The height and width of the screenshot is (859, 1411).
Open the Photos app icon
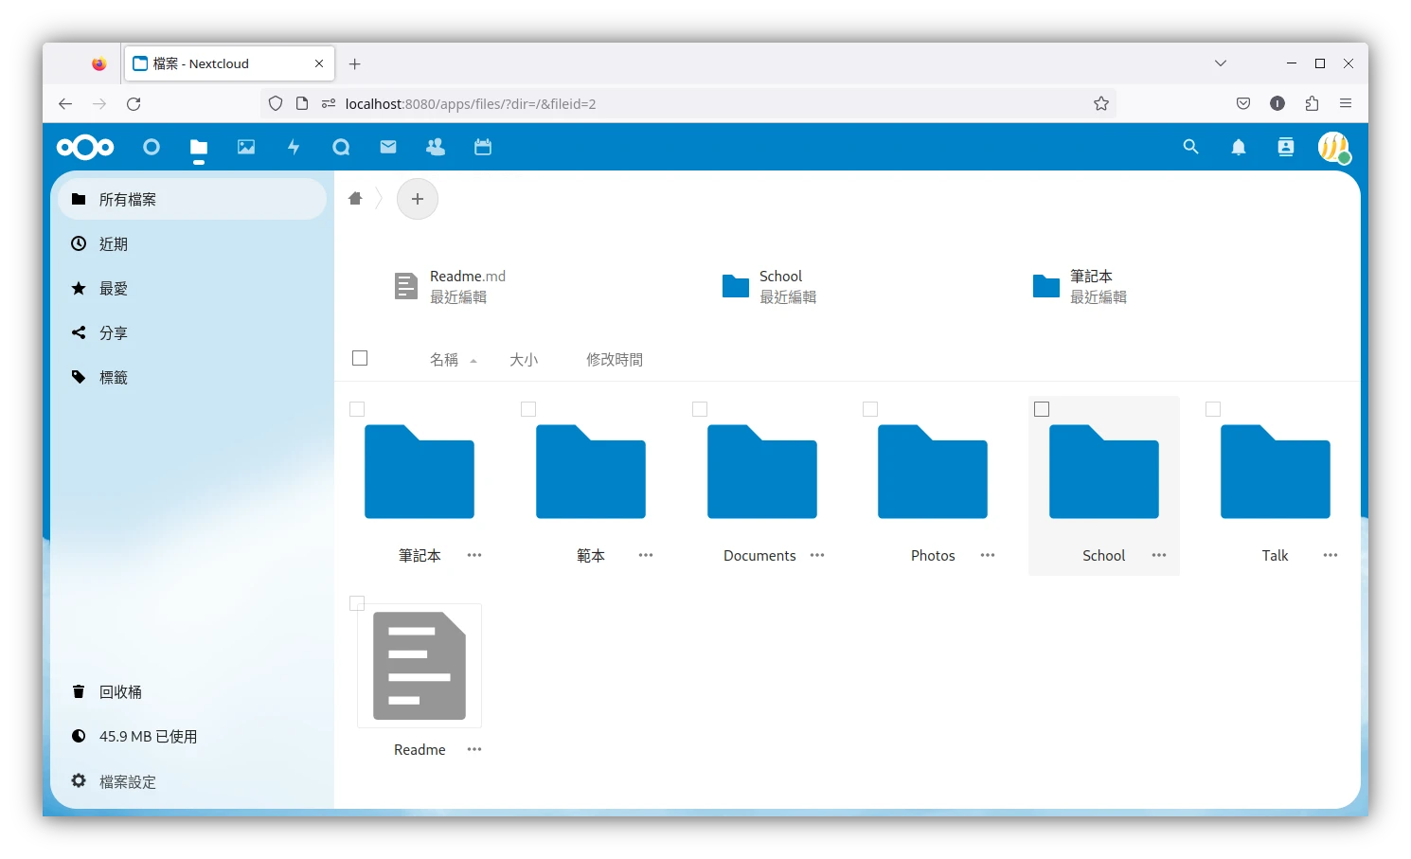coord(246,147)
